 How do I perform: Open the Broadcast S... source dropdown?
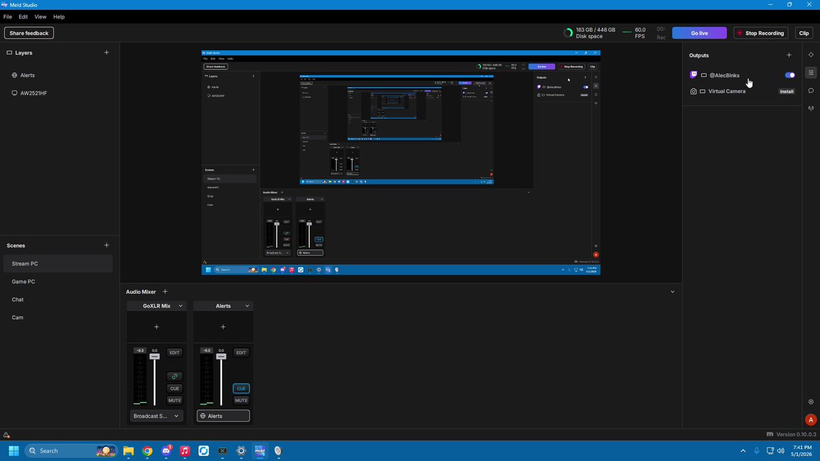click(x=156, y=416)
